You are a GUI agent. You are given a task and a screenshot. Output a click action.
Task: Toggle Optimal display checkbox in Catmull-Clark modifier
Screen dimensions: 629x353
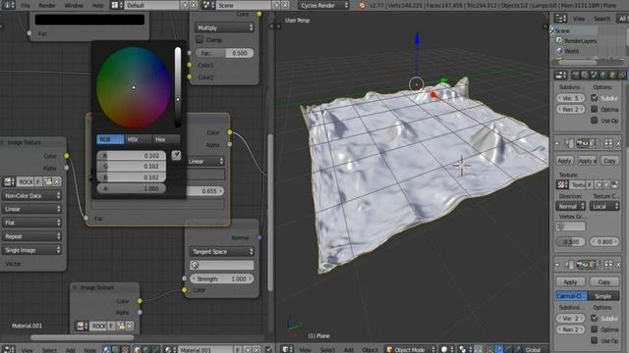pyautogui.click(x=594, y=329)
